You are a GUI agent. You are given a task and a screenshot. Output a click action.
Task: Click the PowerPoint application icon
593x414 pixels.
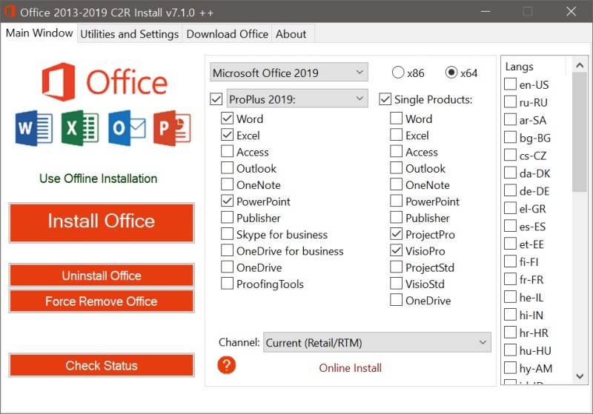point(172,128)
